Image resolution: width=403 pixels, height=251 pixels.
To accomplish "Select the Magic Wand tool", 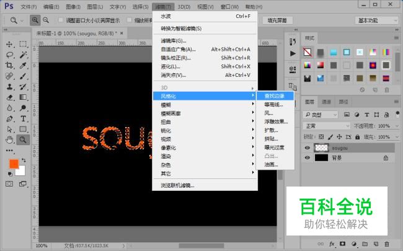I will (23, 55).
